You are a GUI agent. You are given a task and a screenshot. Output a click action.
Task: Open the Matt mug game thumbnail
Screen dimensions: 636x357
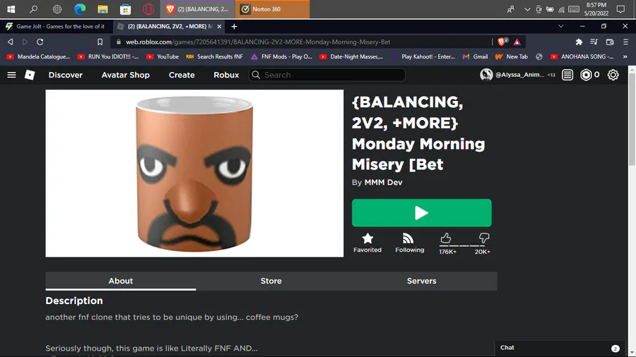[x=194, y=174]
